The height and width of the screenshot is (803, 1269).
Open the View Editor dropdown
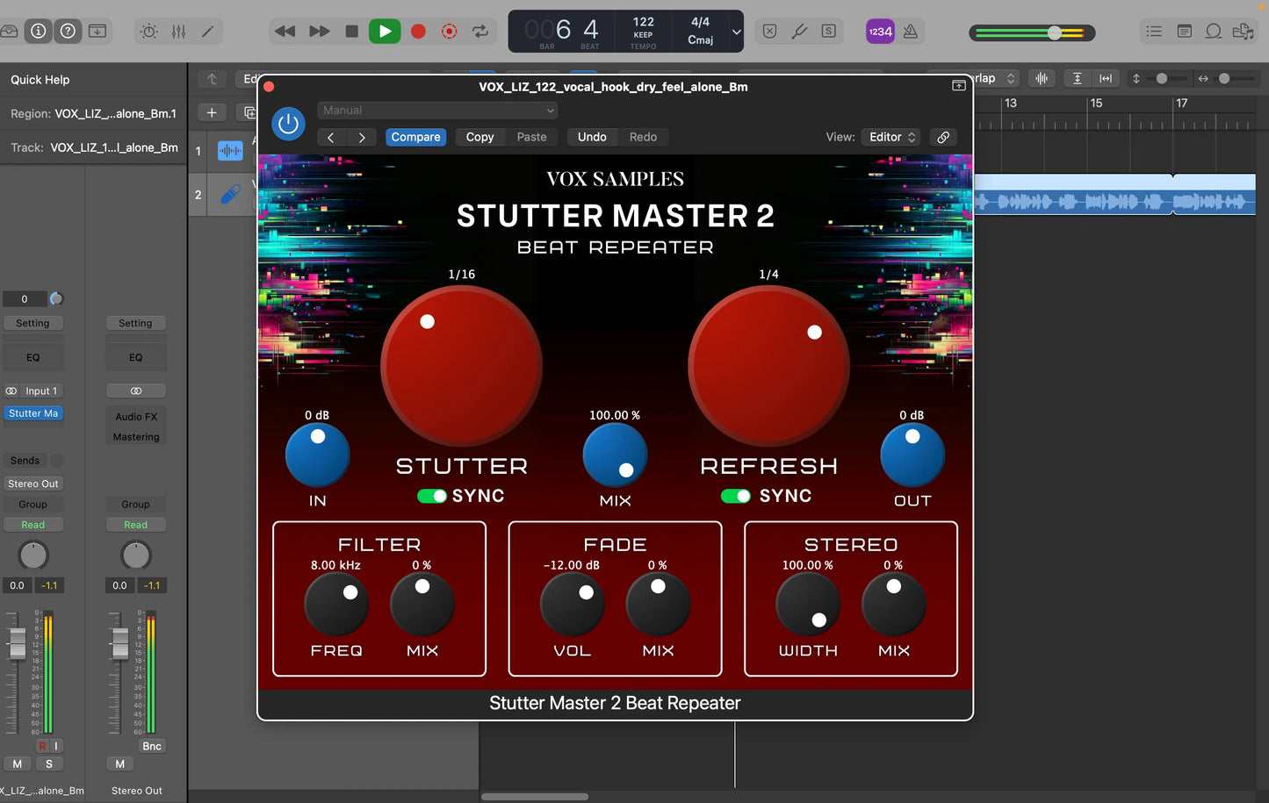point(892,137)
